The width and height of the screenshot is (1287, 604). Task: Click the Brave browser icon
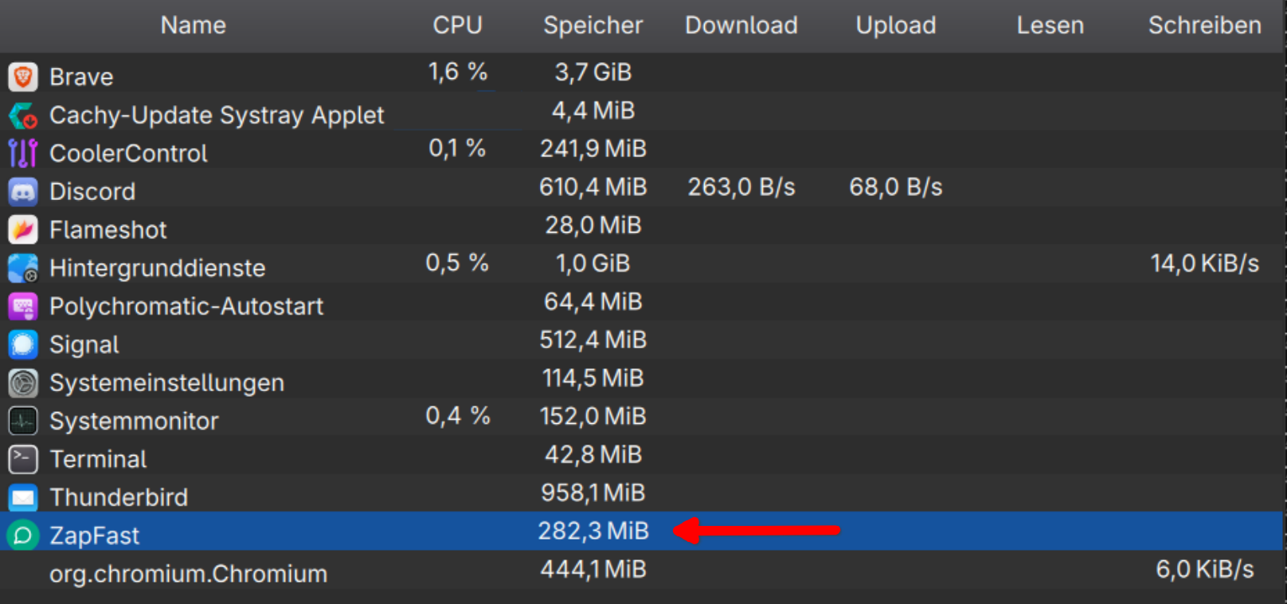[23, 76]
